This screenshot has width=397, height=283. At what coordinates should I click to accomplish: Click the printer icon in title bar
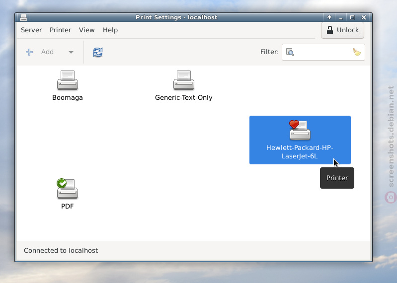(23, 17)
